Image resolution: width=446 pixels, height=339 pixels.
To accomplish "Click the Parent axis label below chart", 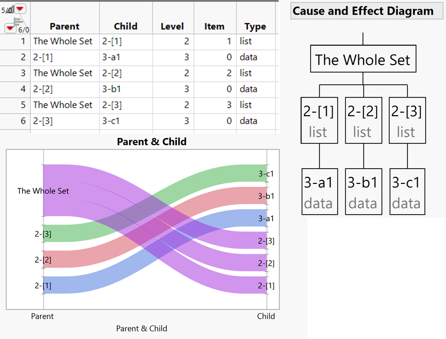I will point(42,316).
